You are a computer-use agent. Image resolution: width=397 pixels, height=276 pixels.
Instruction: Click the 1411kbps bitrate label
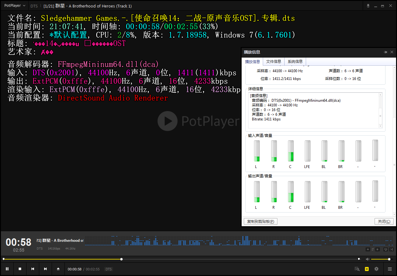tap(54, 249)
